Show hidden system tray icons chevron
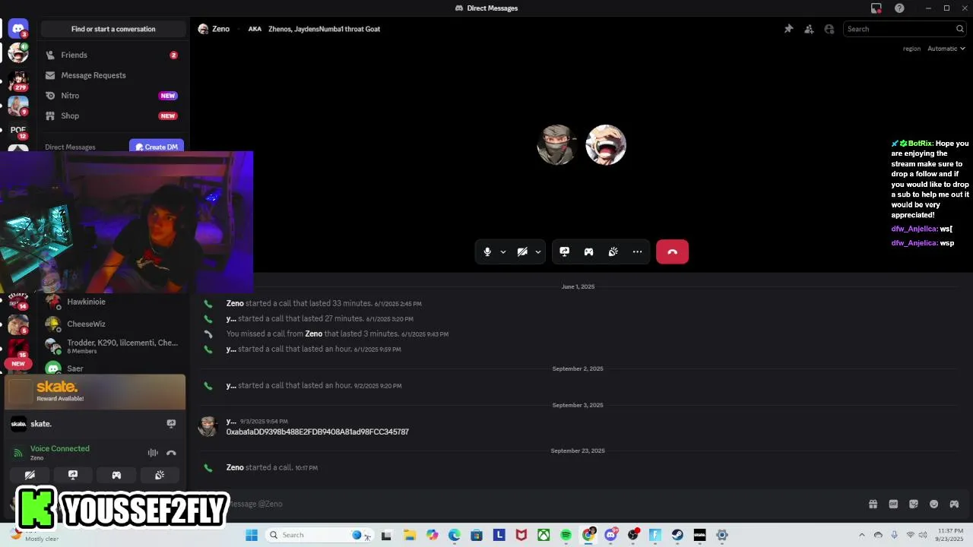The width and height of the screenshot is (973, 547). 861,535
